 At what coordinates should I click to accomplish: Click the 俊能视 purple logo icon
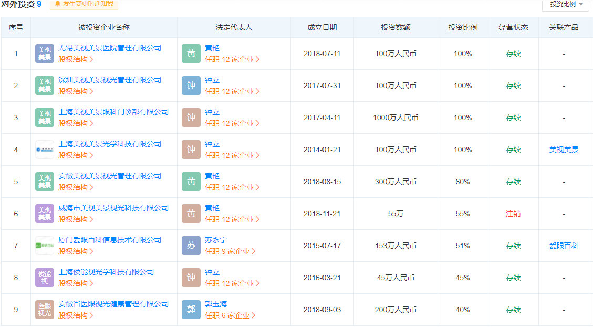(45, 278)
